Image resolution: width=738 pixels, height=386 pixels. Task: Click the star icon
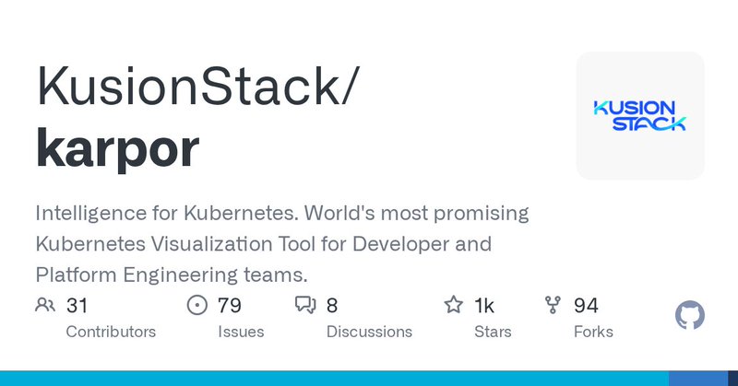453,305
